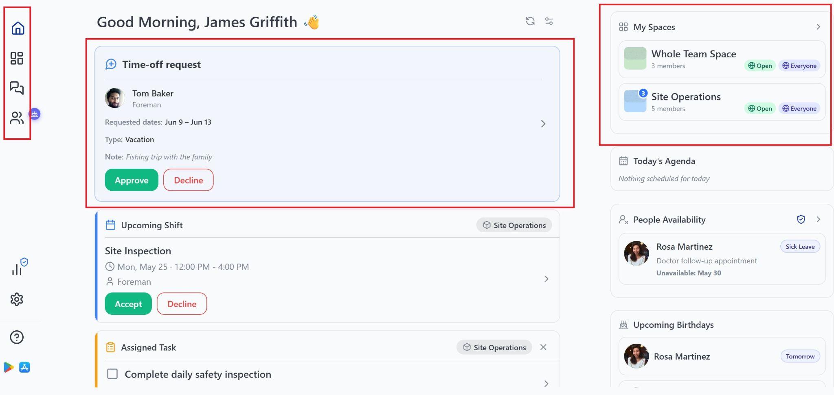834x395 pixels.
Task: Open the chat messages sidebar icon
Action: pos(17,87)
